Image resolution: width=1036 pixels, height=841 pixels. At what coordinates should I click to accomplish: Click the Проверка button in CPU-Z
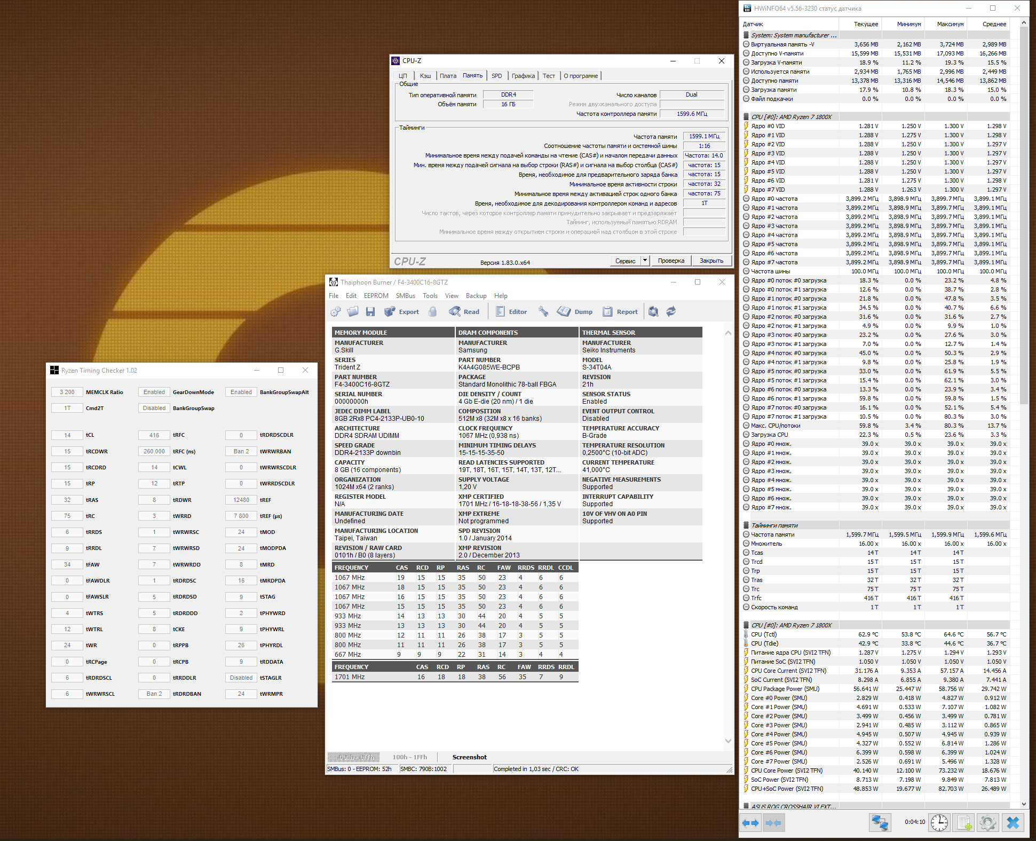tap(670, 261)
